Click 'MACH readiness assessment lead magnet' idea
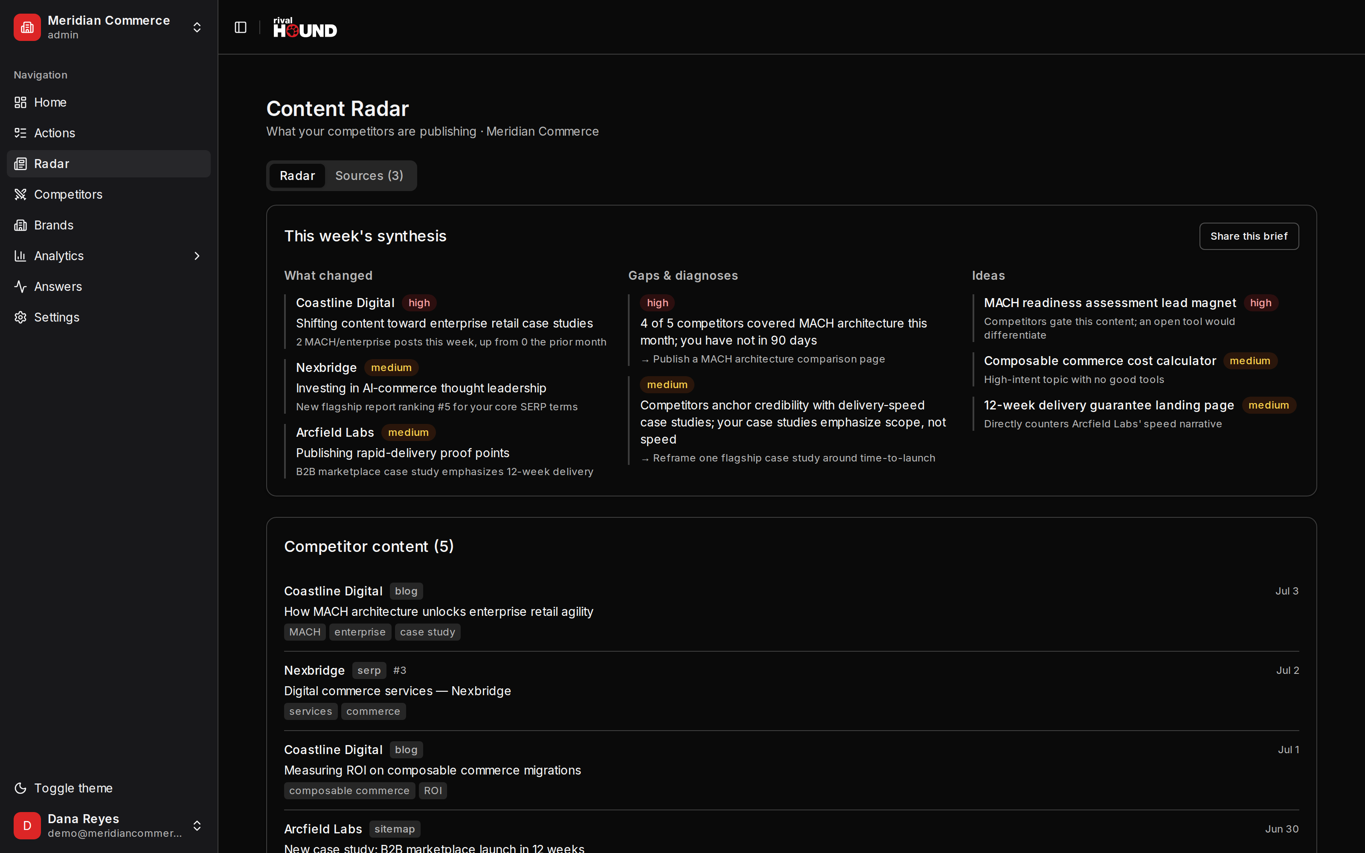Viewport: 1365px width, 853px height. pos(1110,303)
